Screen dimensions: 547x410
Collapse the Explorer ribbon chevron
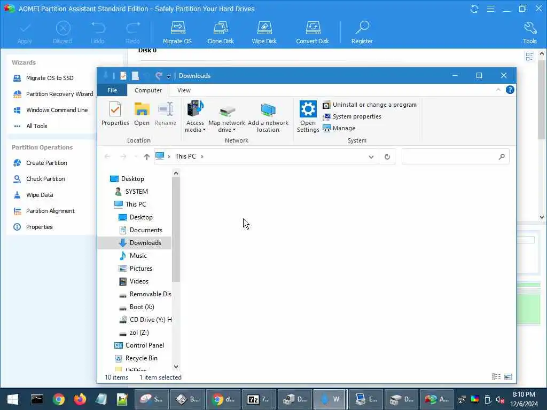(x=498, y=90)
